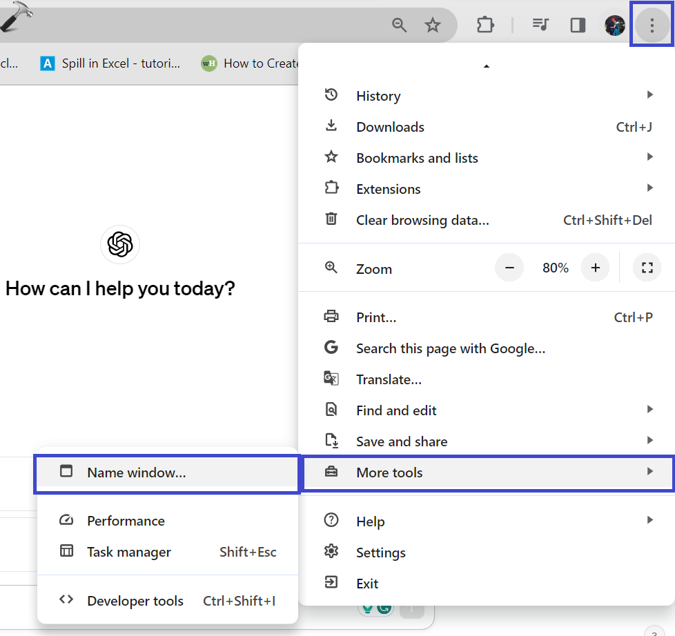Bookmark this page with the star icon
Screen dimensions: 675x636
click(433, 26)
